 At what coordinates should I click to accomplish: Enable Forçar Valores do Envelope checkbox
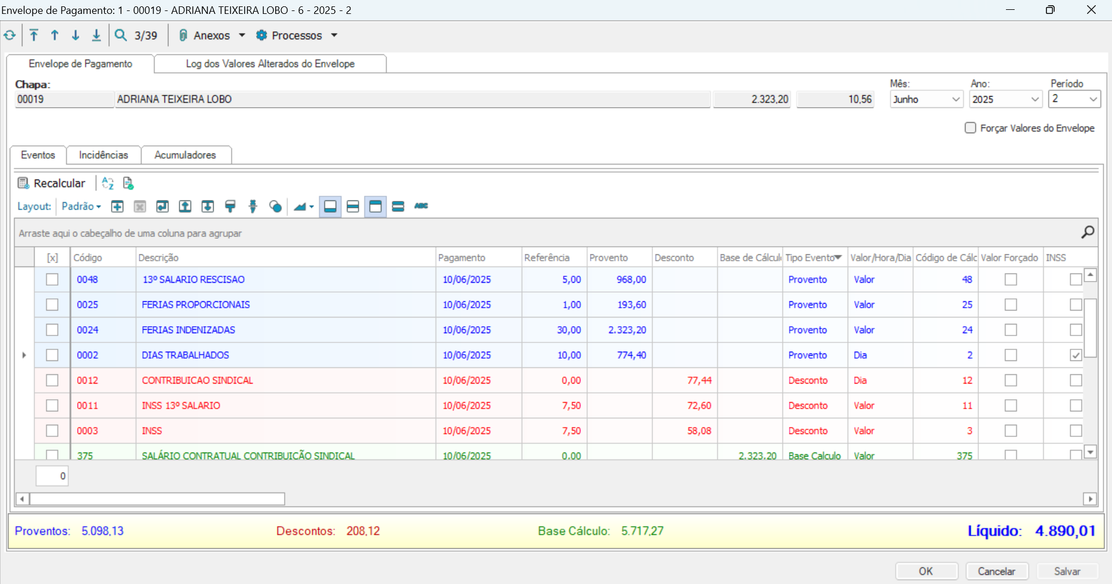[971, 128]
